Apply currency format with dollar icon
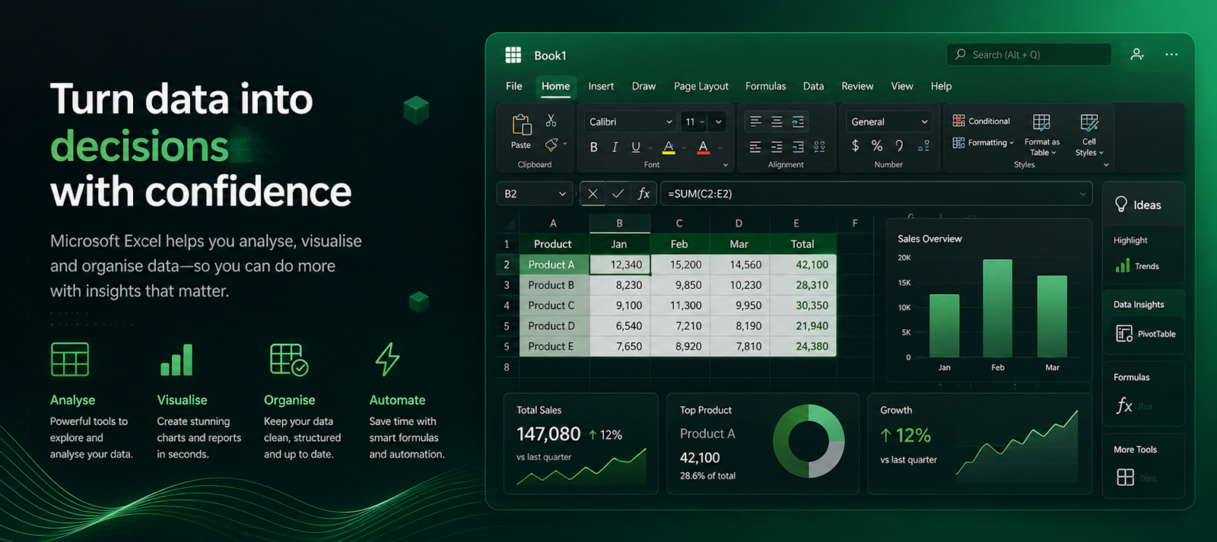Image resolution: width=1217 pixels, height=542 pixels. (856, 145)
